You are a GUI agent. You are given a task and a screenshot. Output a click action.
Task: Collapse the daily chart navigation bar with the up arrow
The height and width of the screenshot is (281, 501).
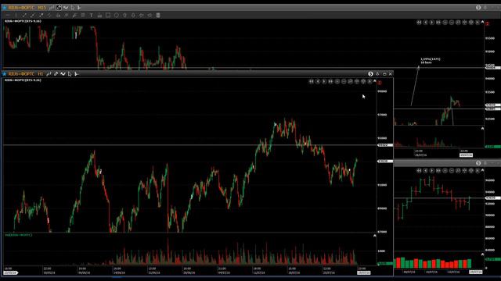482,170
